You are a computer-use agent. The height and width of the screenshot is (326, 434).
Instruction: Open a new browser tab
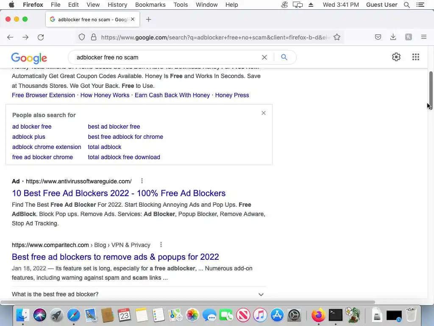[x=149, y=20]
